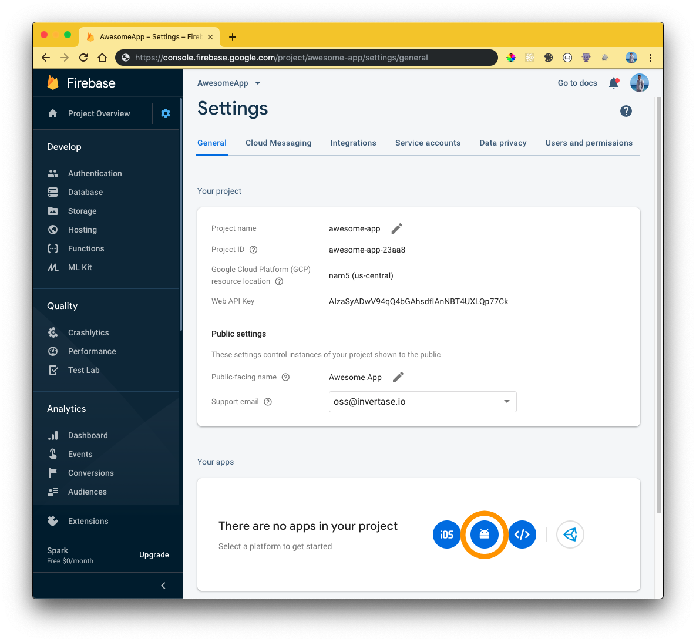
Task: Click the Spark Free $0/month plan label
Action: 70,555
